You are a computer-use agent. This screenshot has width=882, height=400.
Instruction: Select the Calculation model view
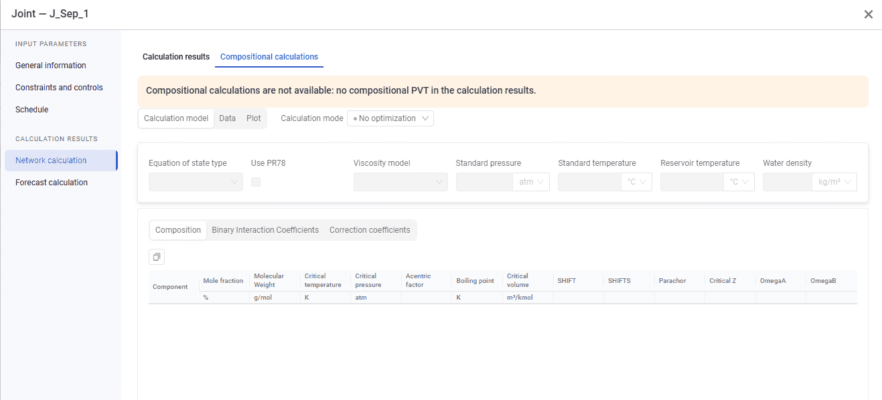[x=176, y=118]
